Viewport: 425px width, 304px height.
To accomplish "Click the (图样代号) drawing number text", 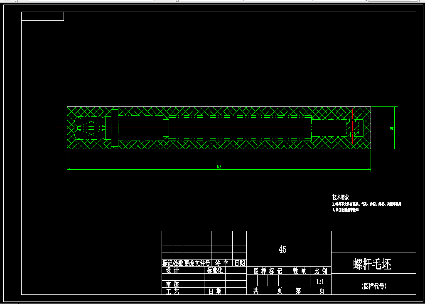I will (x=374, y=286).
